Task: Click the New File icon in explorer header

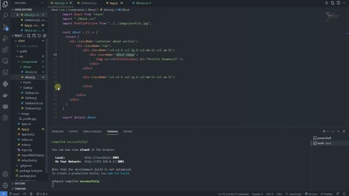Action: click(x=29, y=35)
